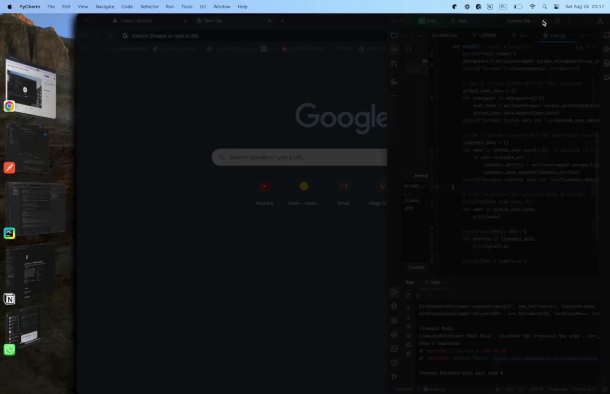Close the New Tab browser tab
Screen dimensions: 610x394
click(269, 21)
